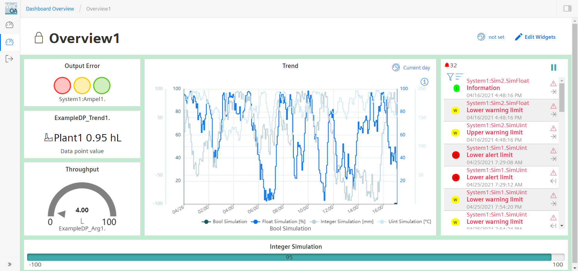Select the first dashboard icon in sidebar
578x271 pixels.
point(10,25)
